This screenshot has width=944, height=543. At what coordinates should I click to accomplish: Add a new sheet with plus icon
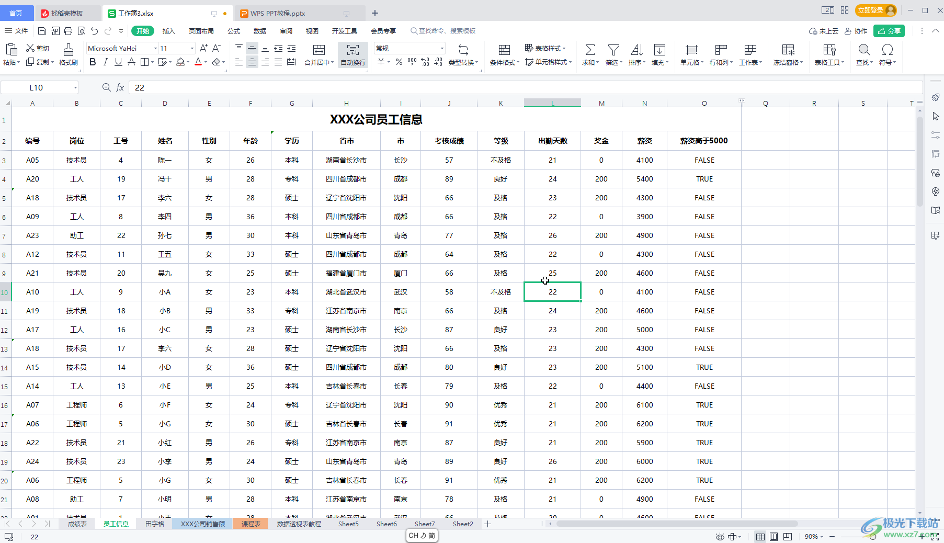coord(487,524)
